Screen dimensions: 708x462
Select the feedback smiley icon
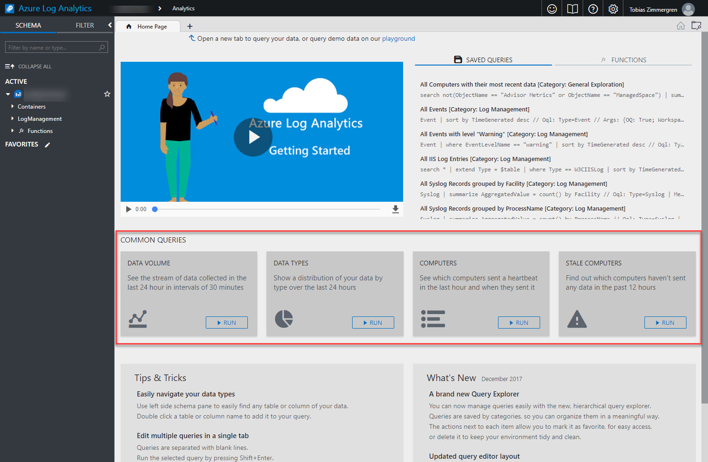click(x=551, y=8)
